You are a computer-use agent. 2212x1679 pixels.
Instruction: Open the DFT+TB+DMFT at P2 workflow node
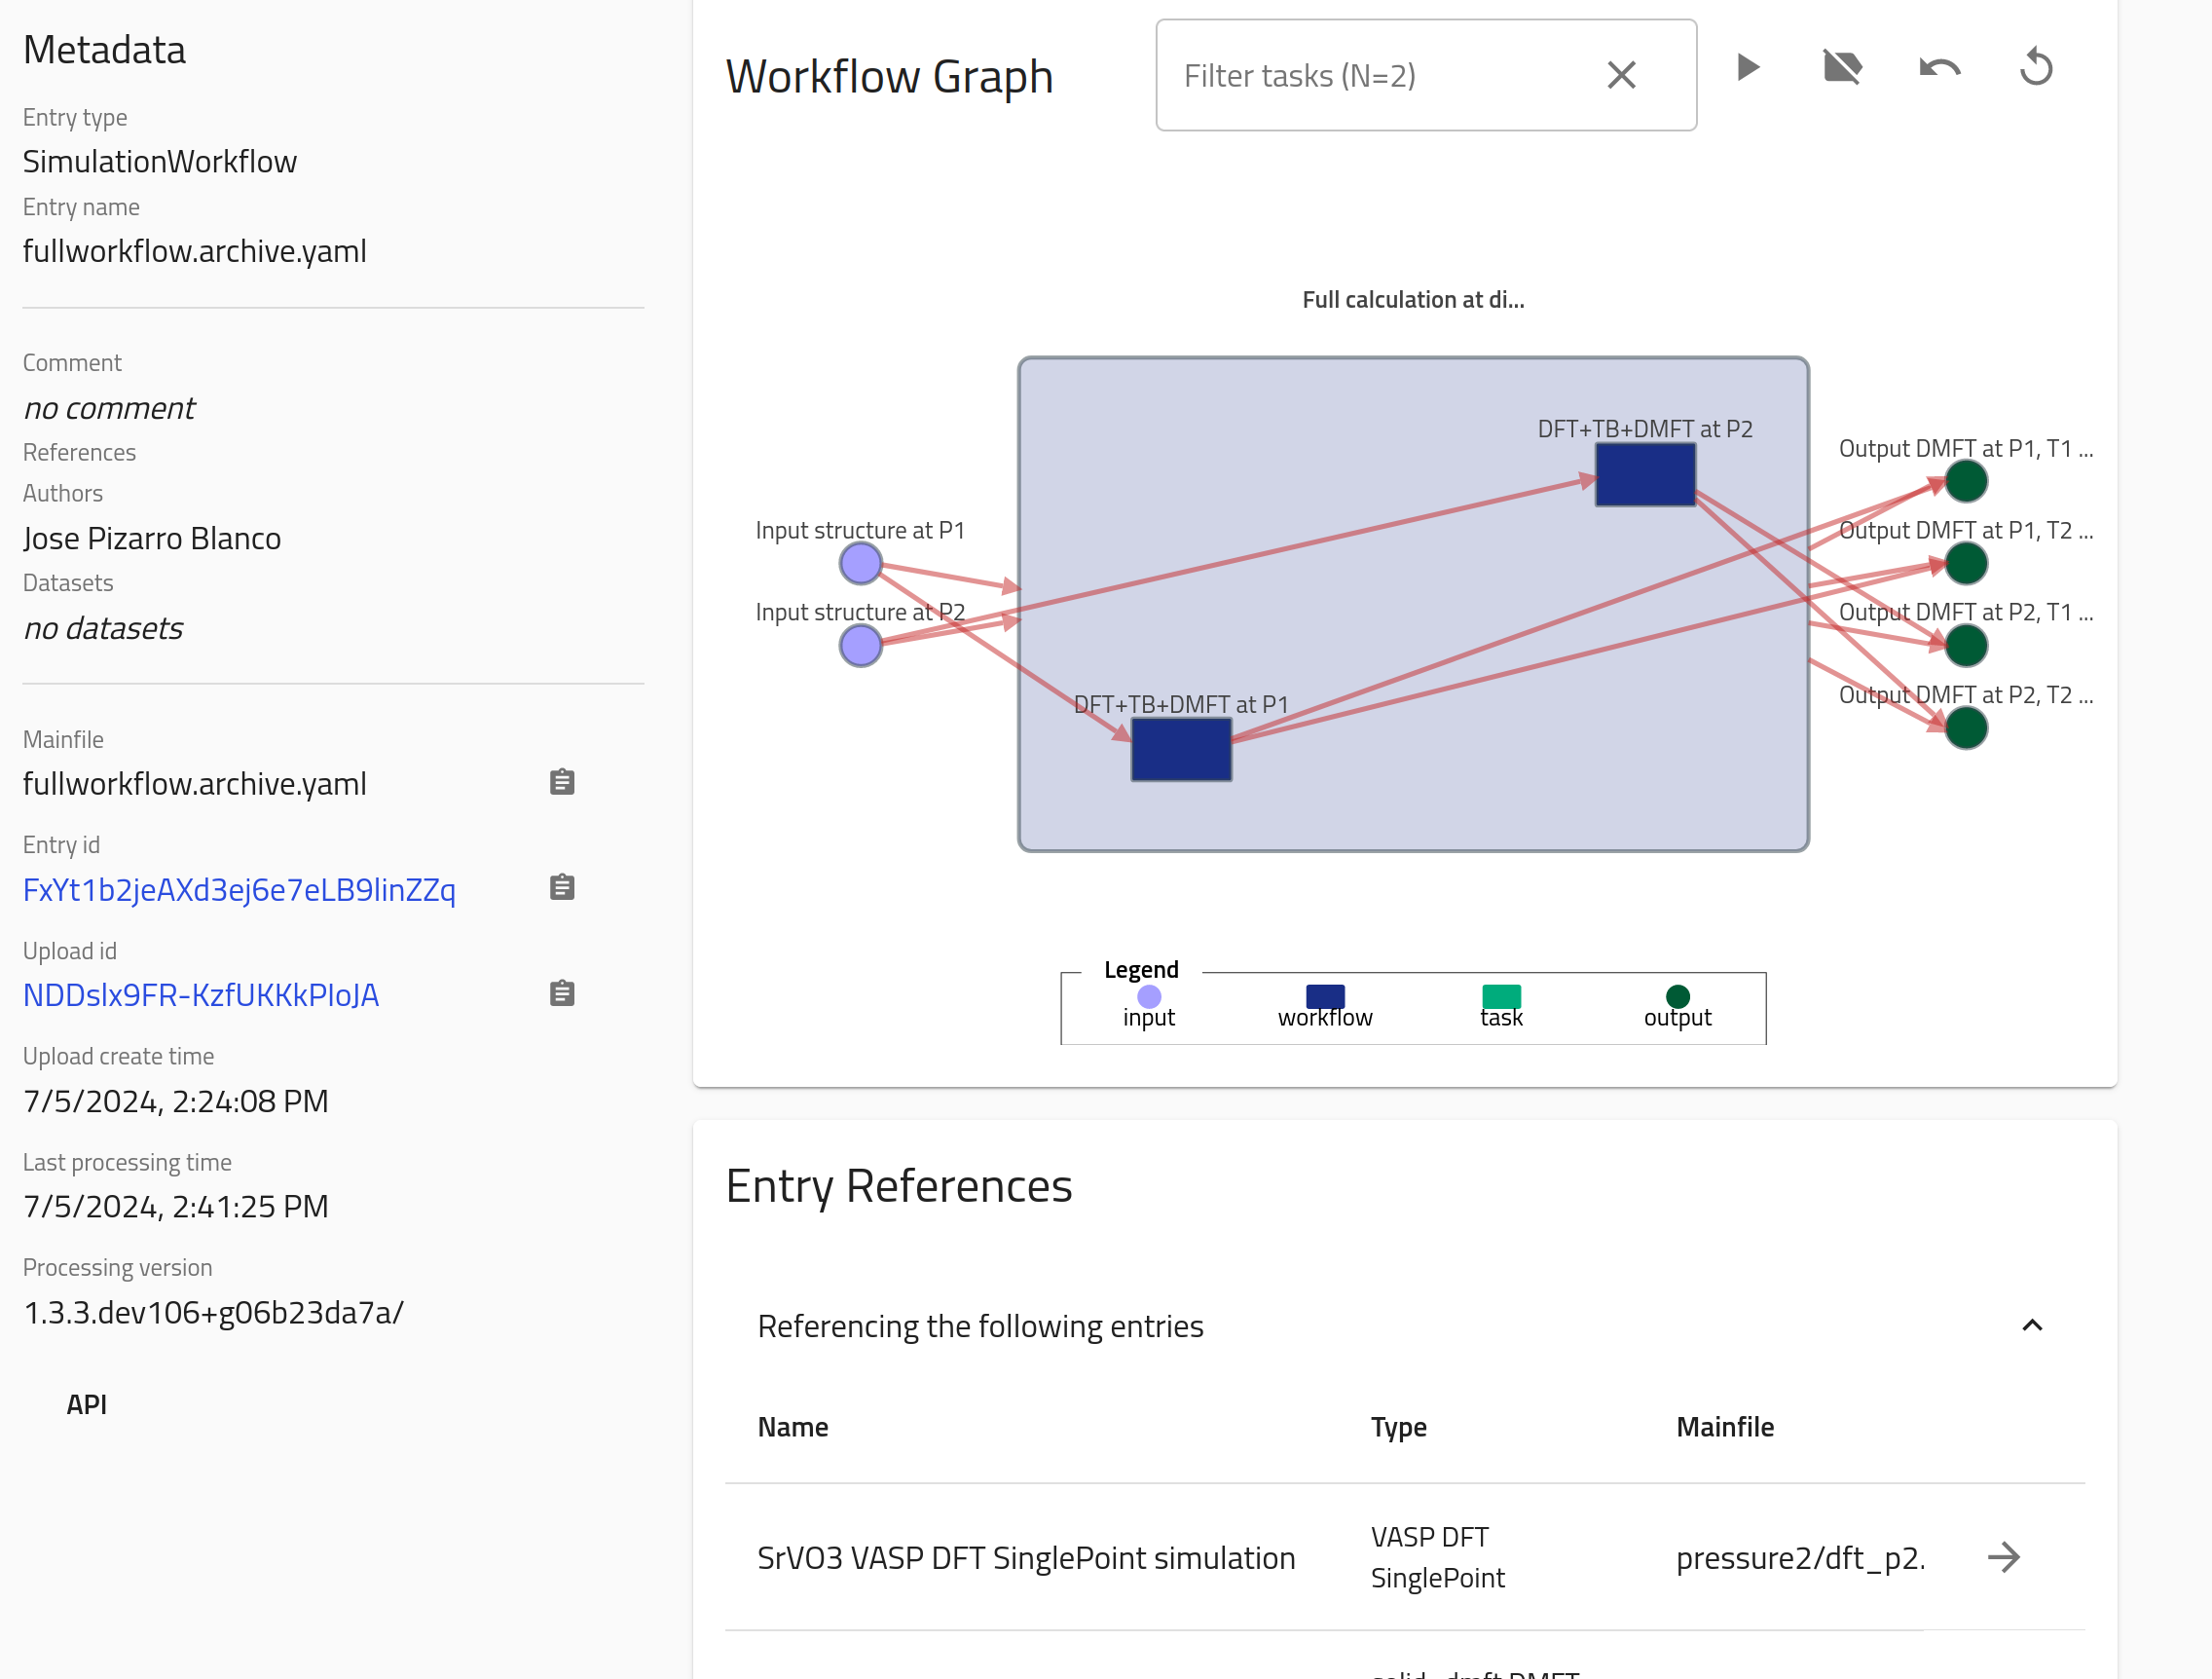1645,474
